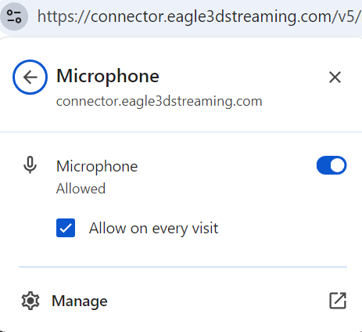Click the https:// prefix in the URL

click(64, 16)
